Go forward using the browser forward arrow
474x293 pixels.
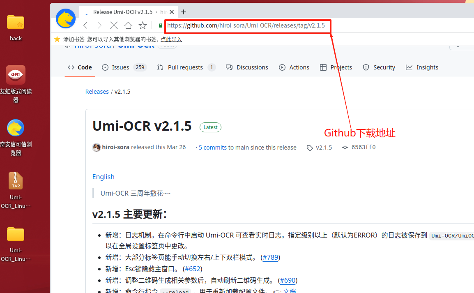99,25
